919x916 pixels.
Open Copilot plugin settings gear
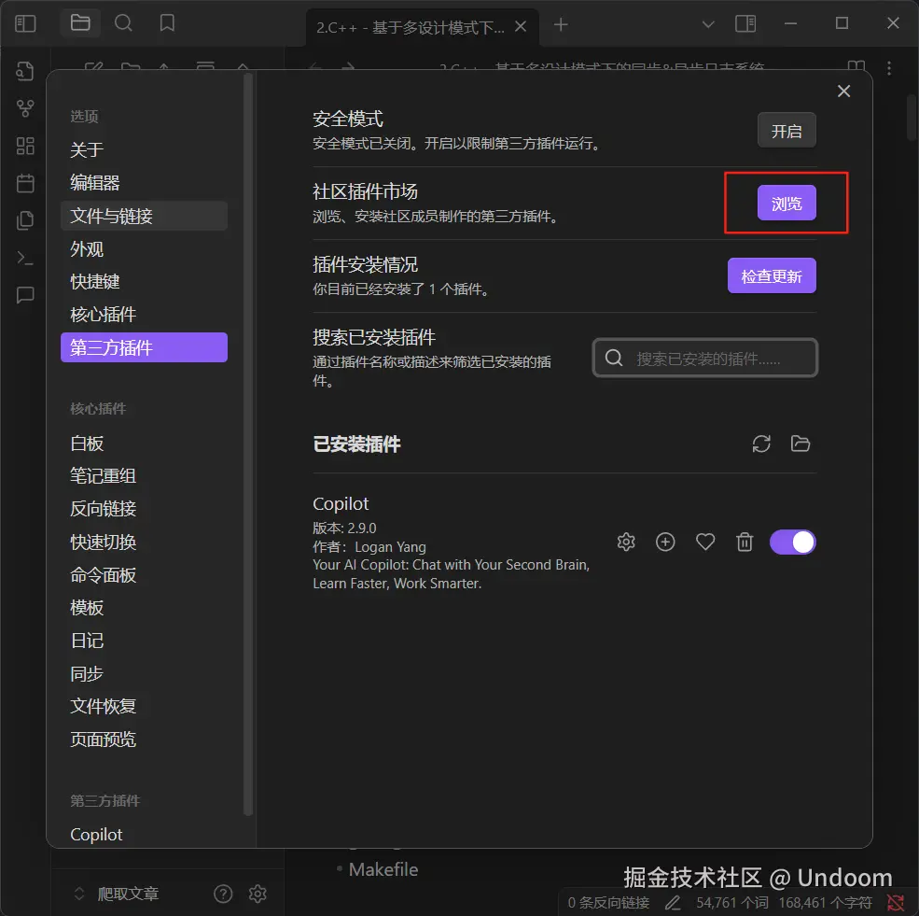point(626,542)
